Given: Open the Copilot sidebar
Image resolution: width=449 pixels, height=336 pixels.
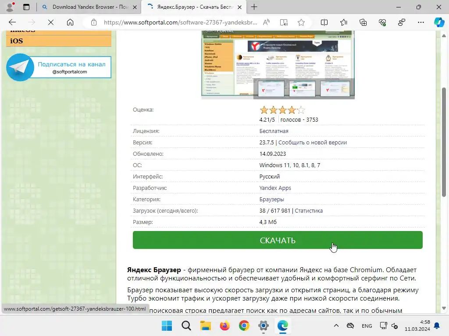Looking at the screenshot, I should pyautogui.click(x=439, y=22).
